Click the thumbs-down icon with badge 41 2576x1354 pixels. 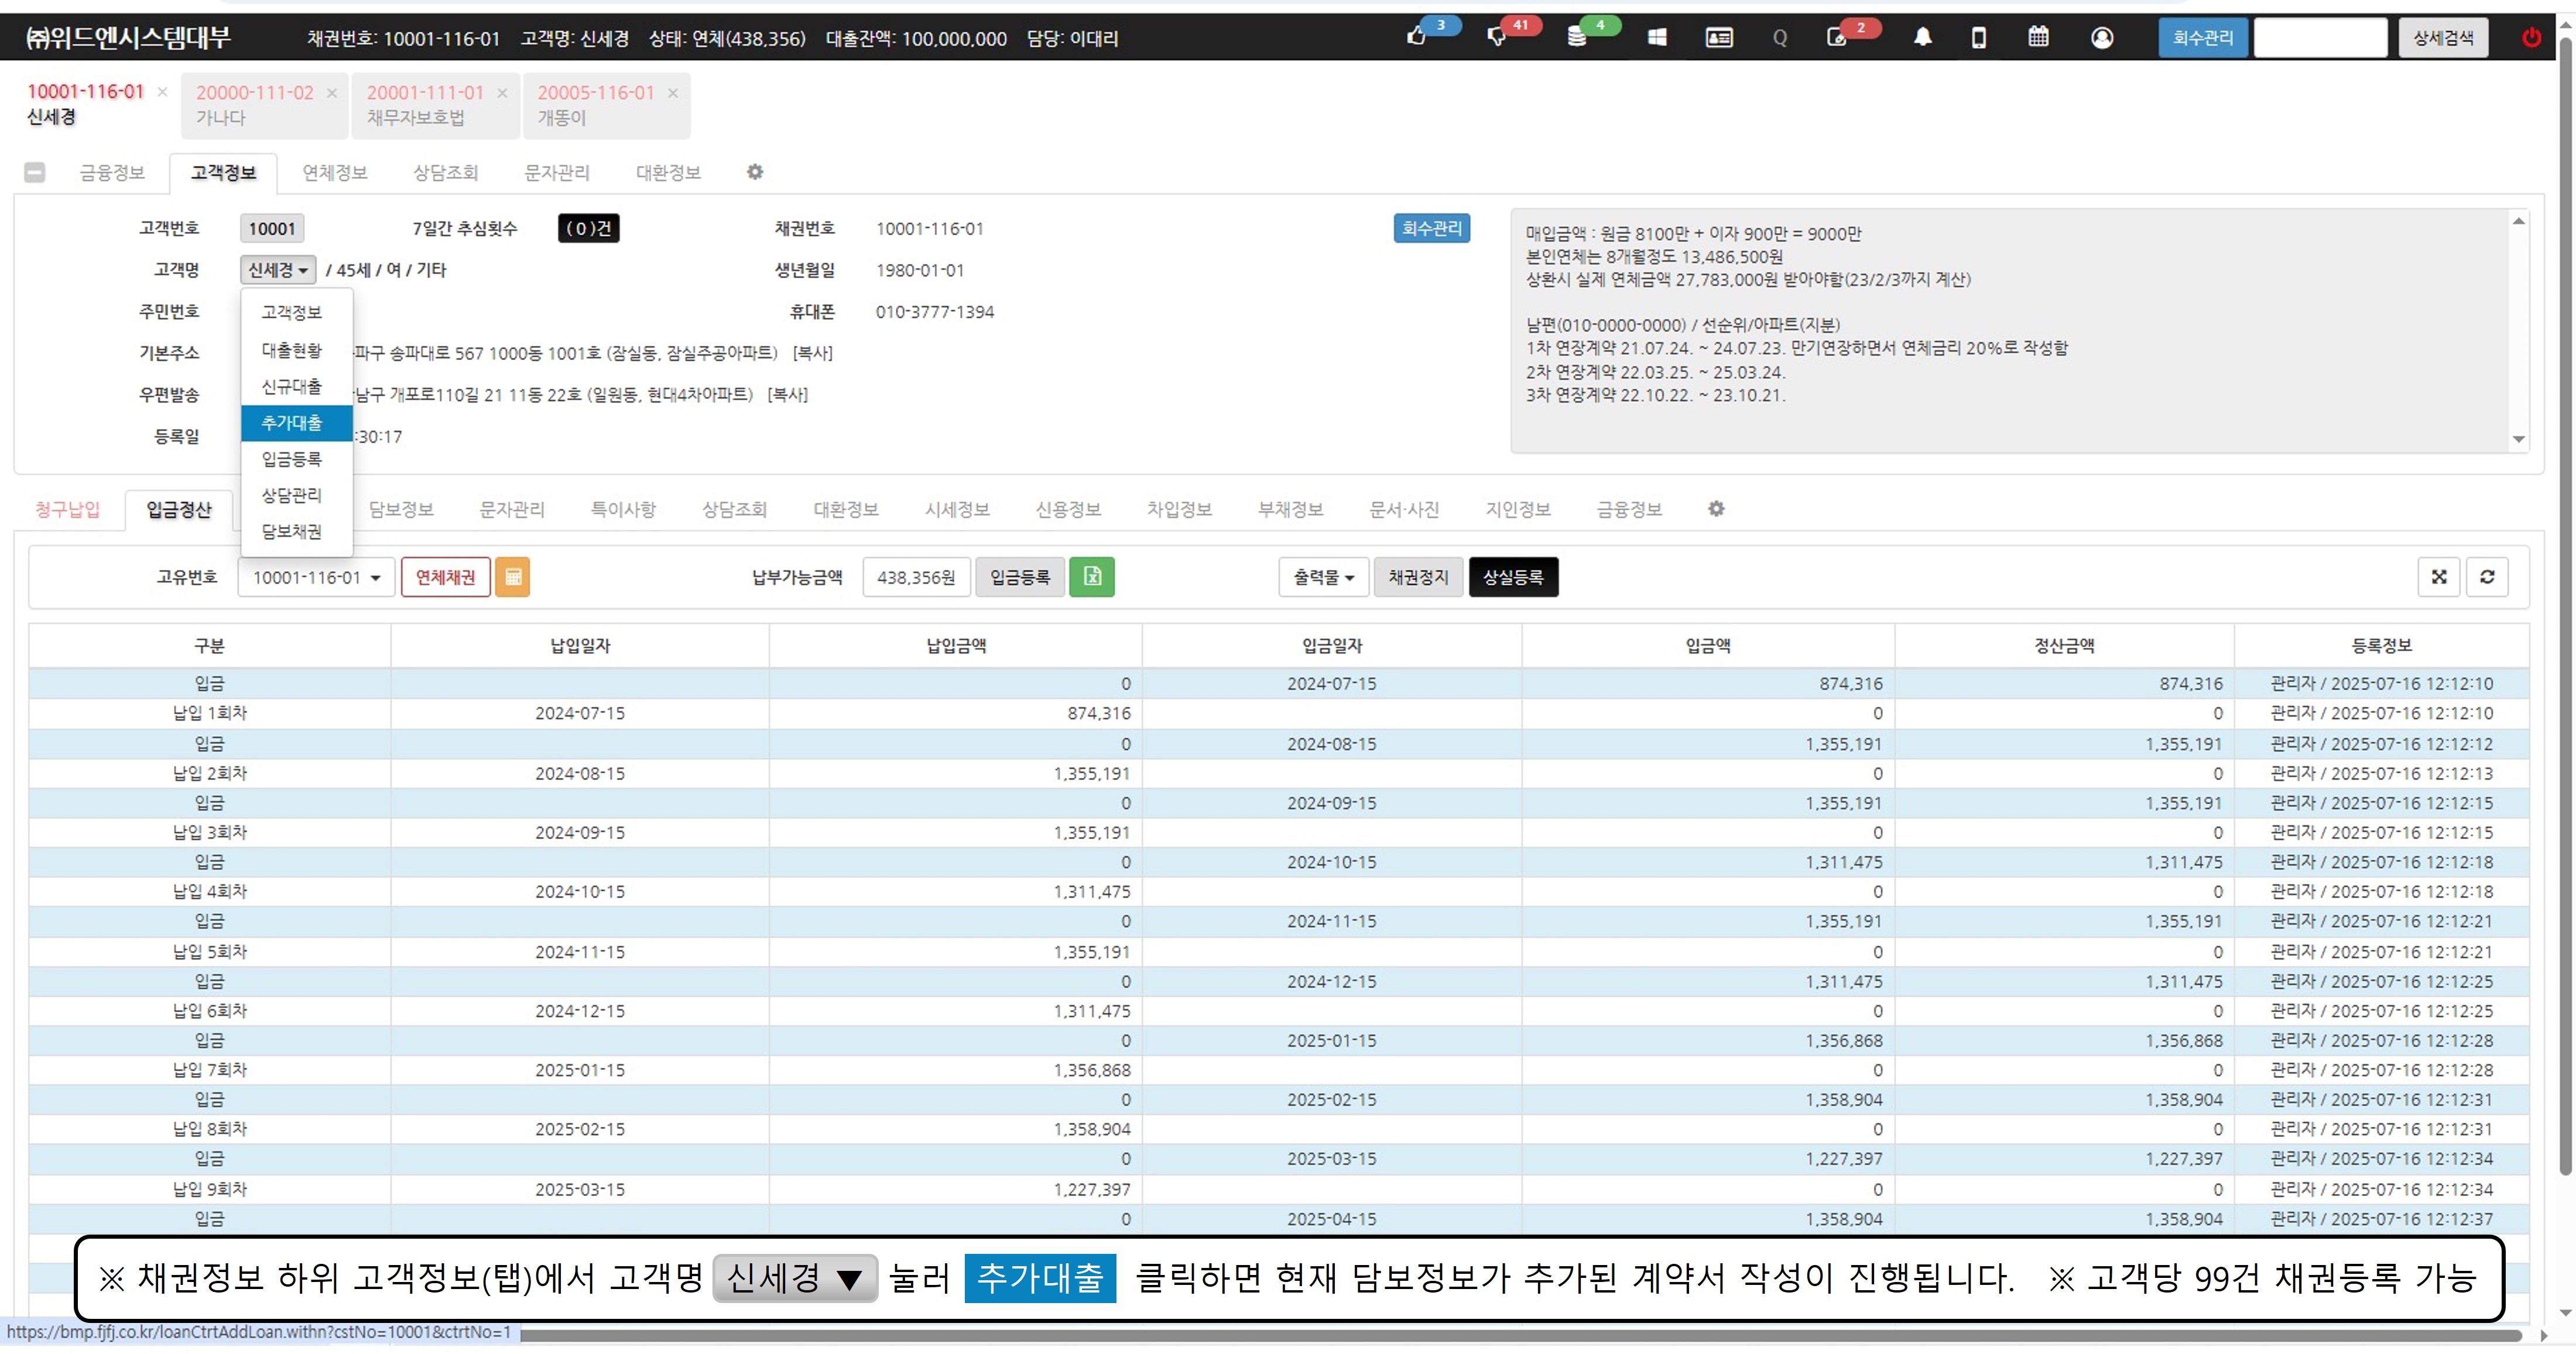[1496, 37]
